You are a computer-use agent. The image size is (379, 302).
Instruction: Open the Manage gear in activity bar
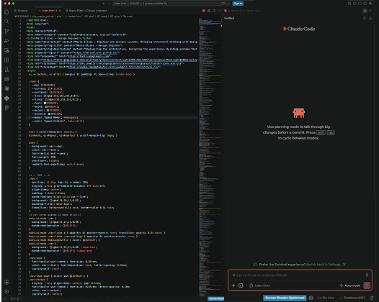tap(6, 291)
